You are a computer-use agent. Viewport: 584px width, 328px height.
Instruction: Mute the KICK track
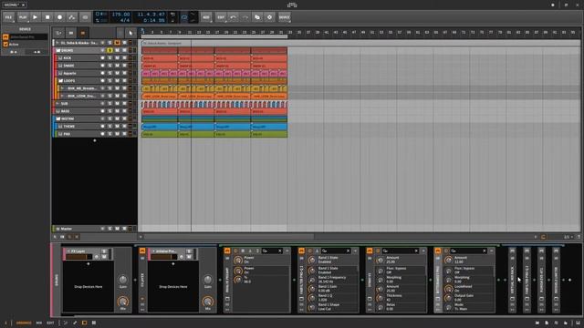(x=117, y=58)
